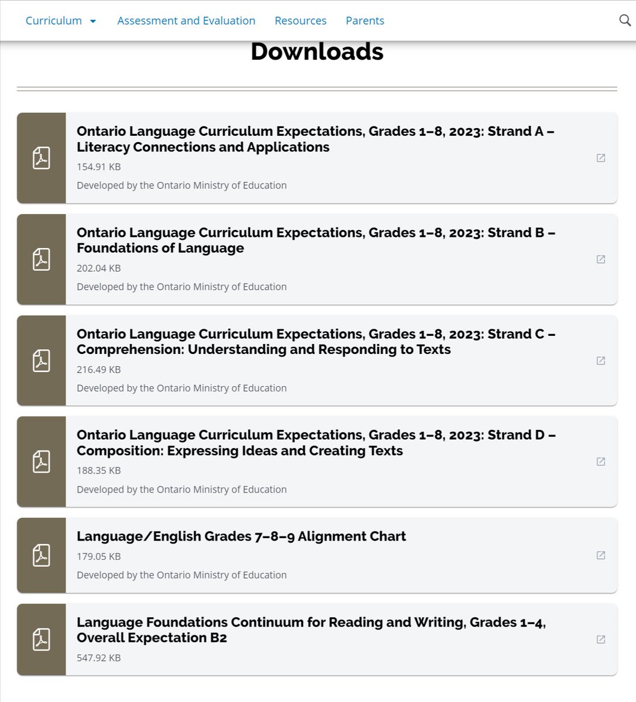This screenshot has width=636, height=702.
Task: Open external link icon for Strand D
Action: 601,462
